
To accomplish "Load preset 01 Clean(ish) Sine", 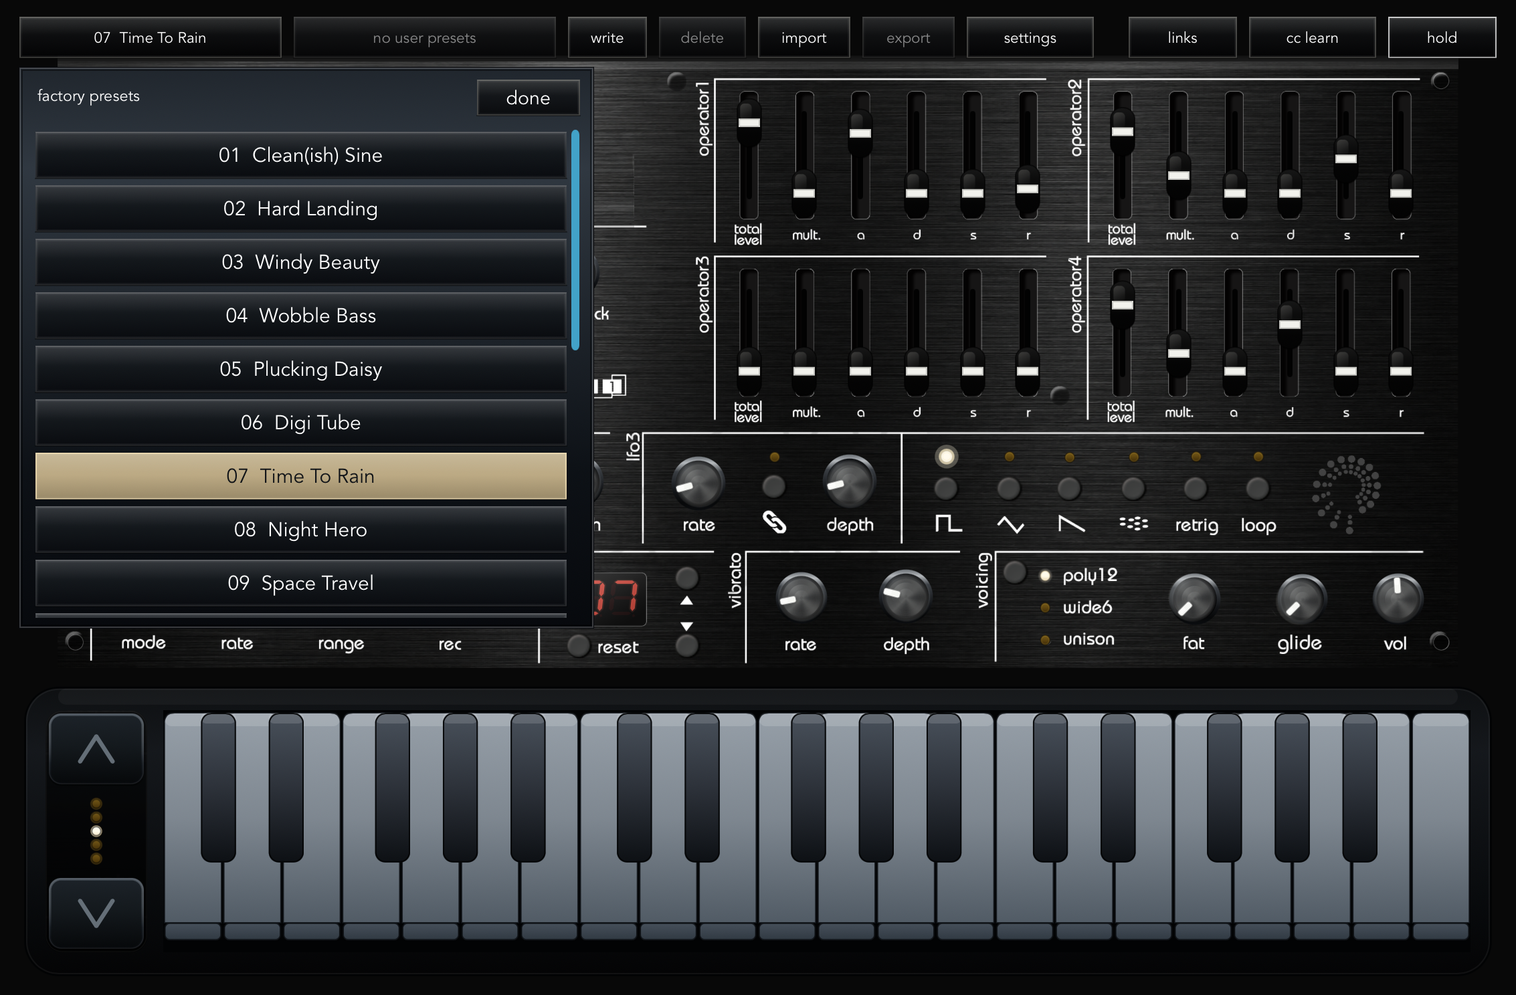I will pyautogui.click(x=301, y=155).
